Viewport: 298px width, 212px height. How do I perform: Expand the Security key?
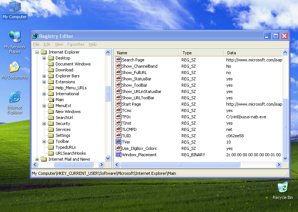44,123
